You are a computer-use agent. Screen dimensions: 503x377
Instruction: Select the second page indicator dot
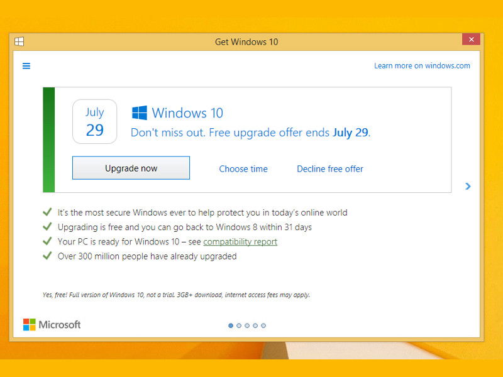click(239, 325)
